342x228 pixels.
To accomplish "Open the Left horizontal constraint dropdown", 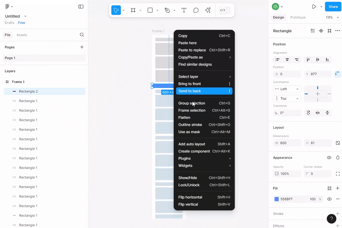I will [x=287, y=89].
